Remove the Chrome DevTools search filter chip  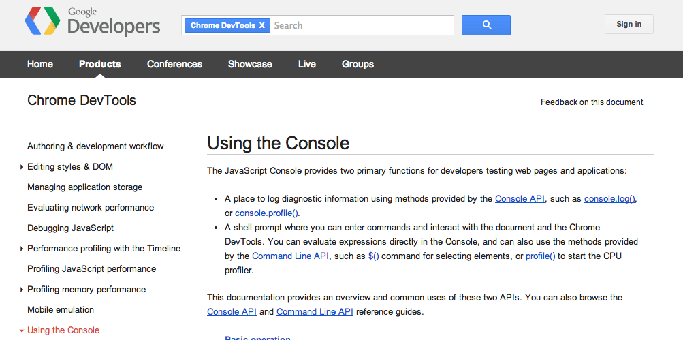tap(262, 25)
